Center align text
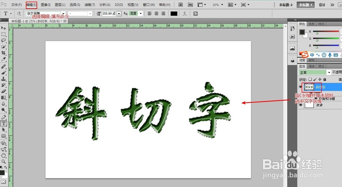342x187 pixels. (x=156, y=14)
